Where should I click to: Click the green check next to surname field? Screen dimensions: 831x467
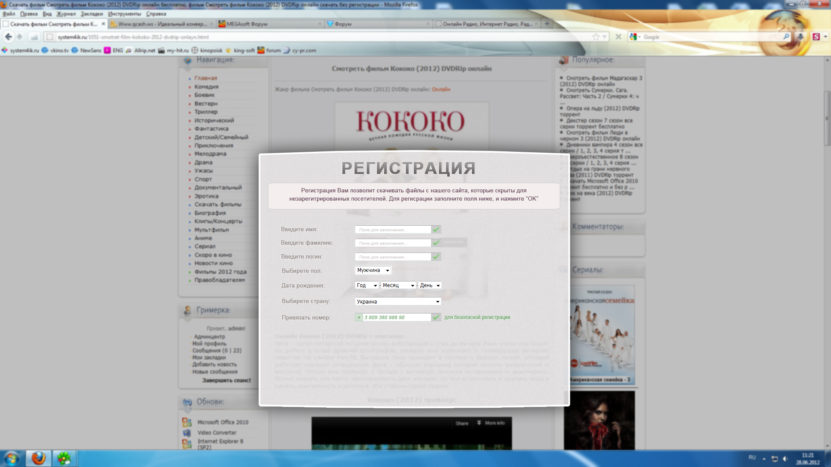pyautogui.click(x=436, y=243)
